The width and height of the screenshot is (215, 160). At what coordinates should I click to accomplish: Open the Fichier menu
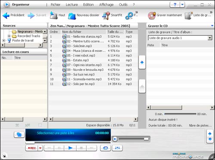[x=55, y=5]
